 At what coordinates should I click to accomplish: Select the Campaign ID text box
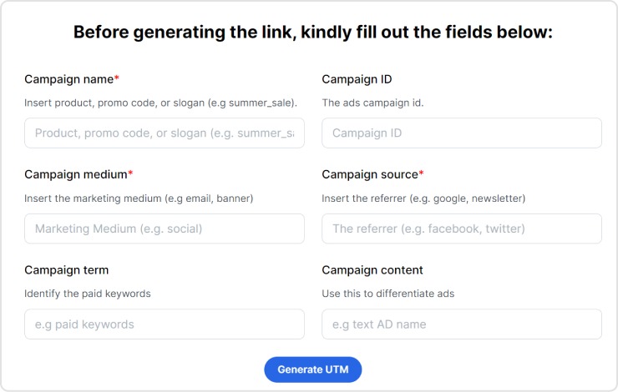click(461, 133)
